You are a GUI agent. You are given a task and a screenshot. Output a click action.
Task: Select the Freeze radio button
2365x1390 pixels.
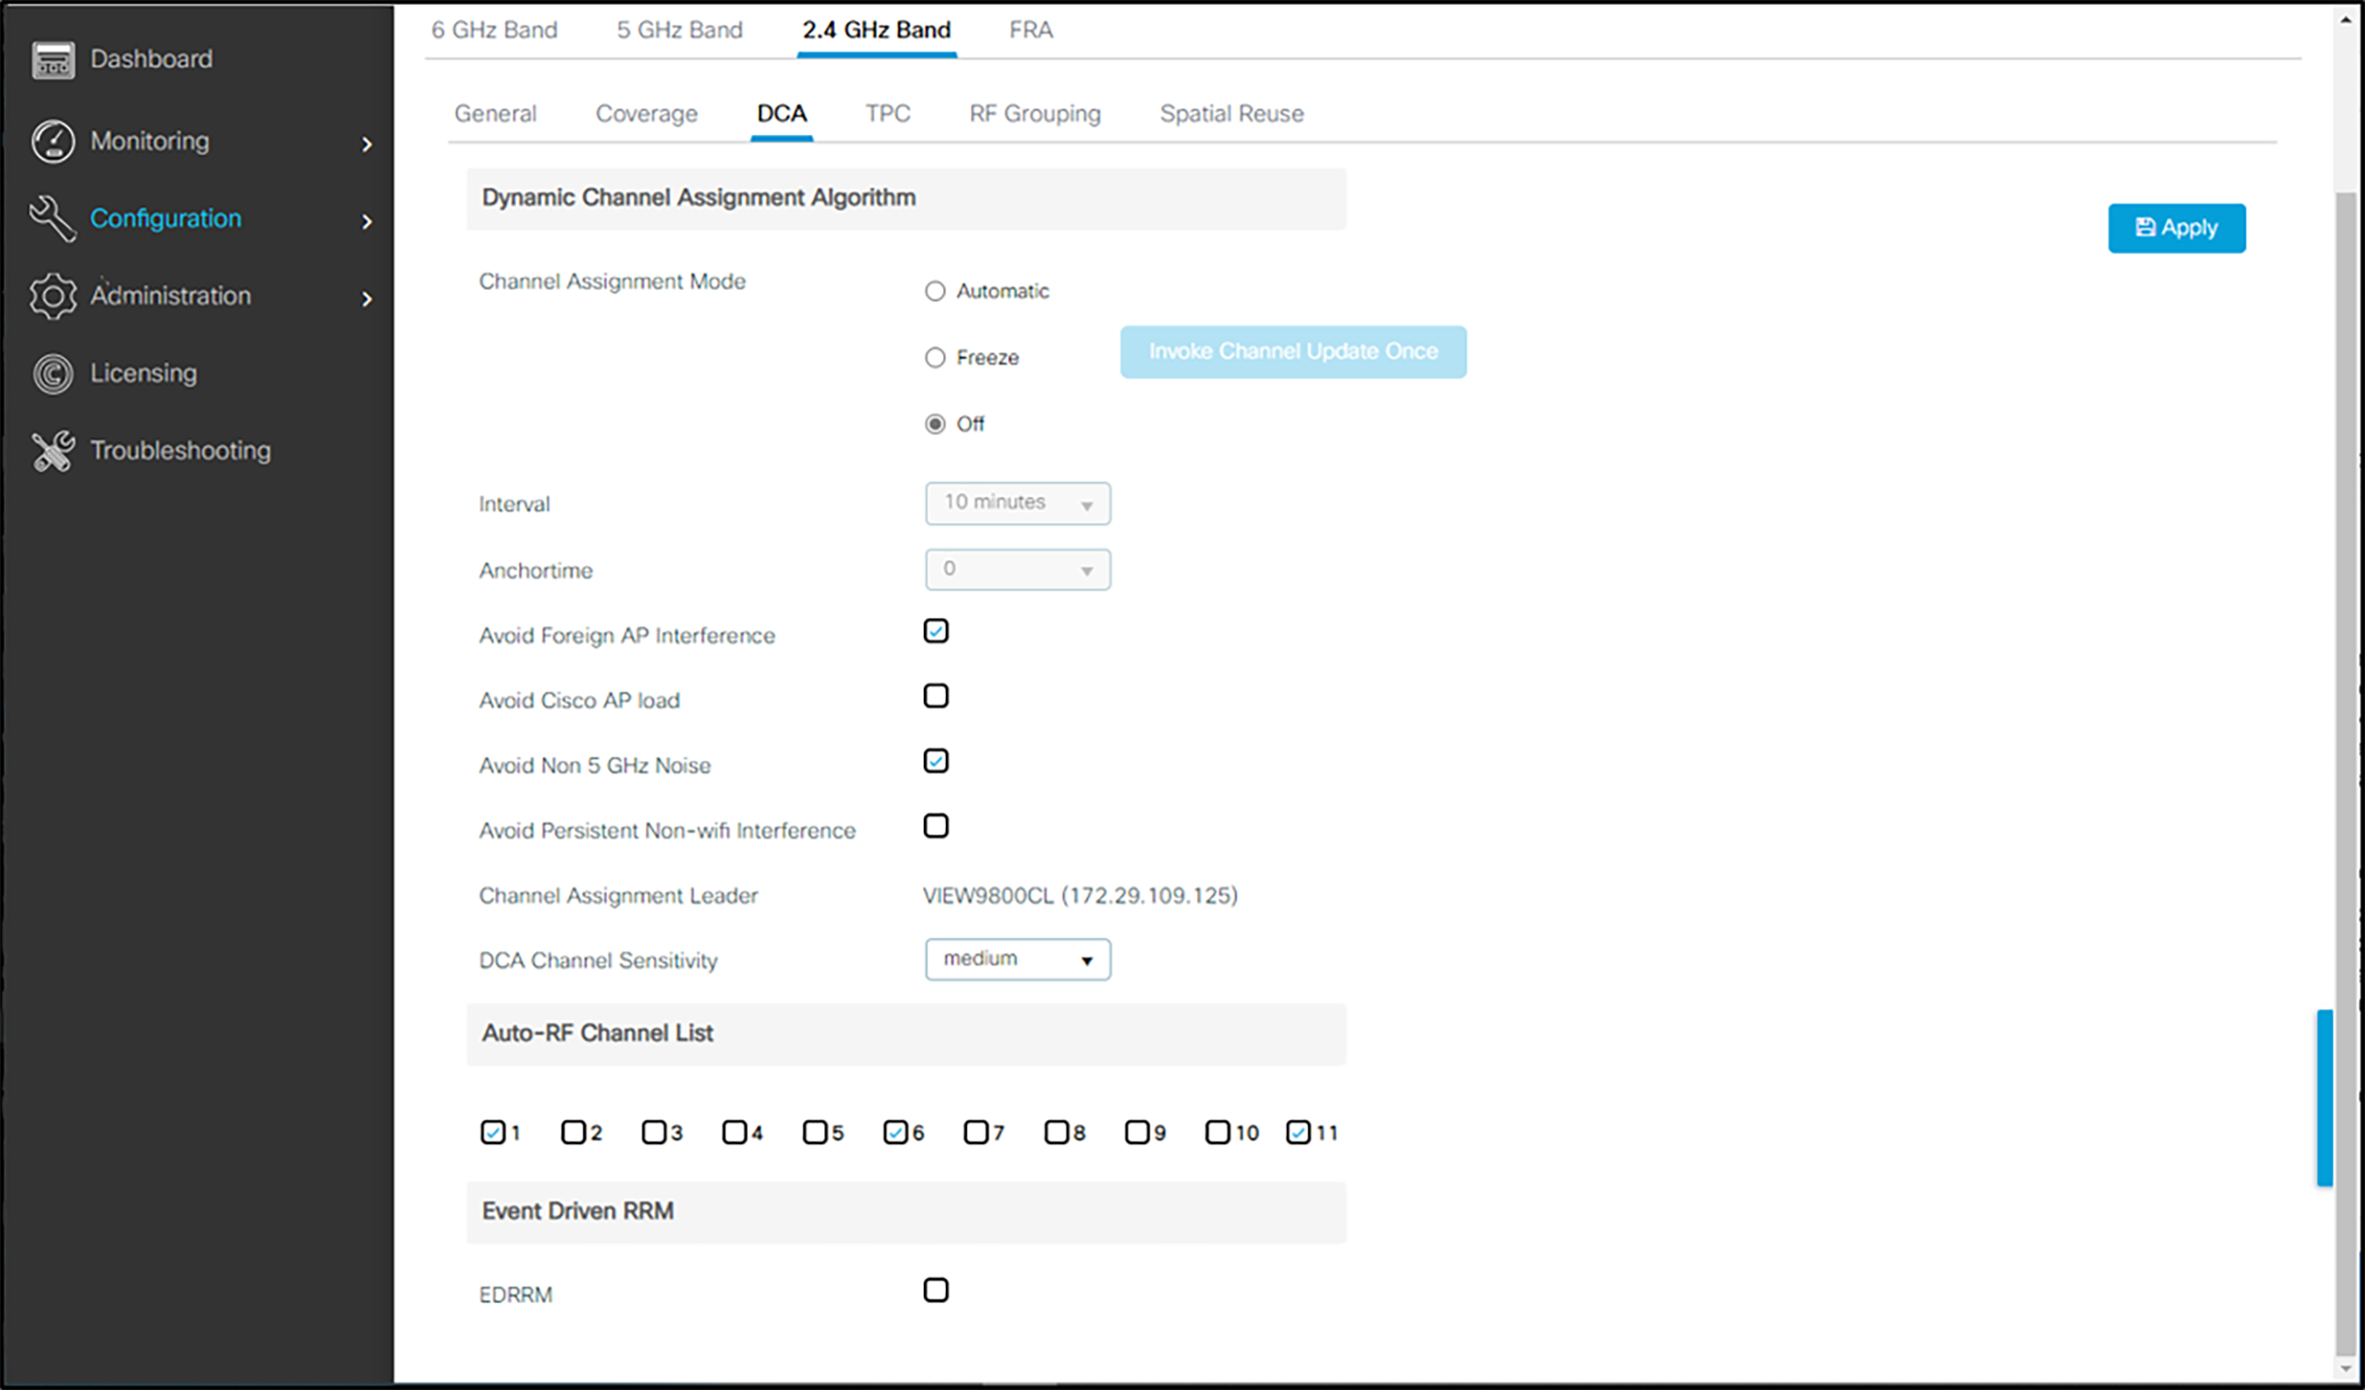(935, 358)
